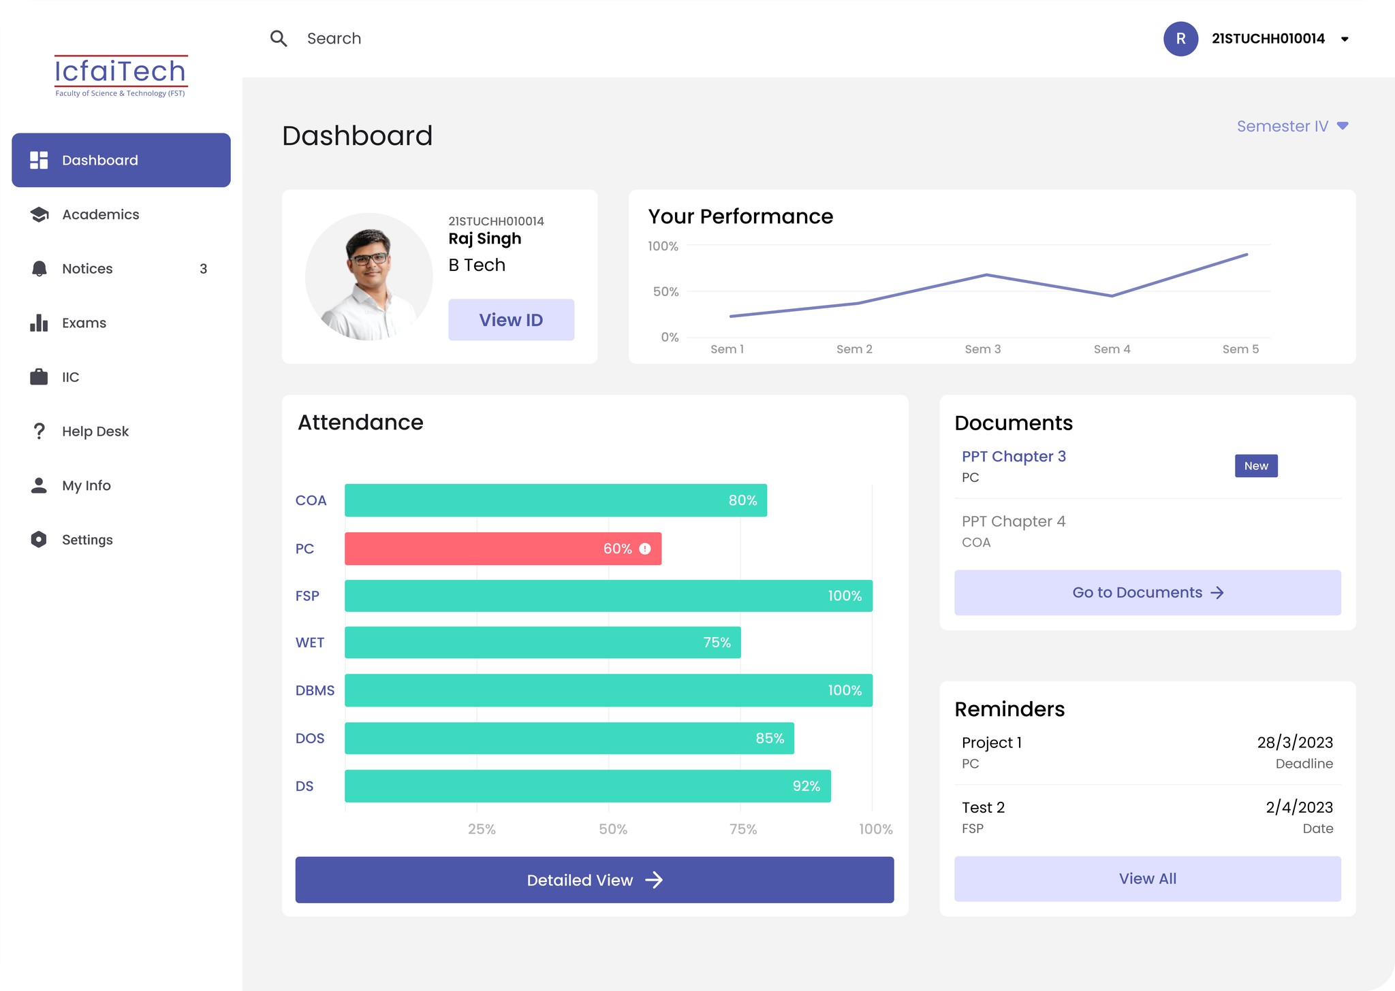
Task: Click the Detailed View attendance button
Action: coord(595,880)
